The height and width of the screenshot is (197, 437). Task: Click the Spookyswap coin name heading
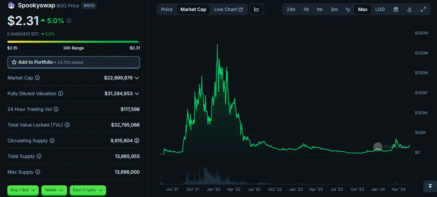click(x=36, y=5)
